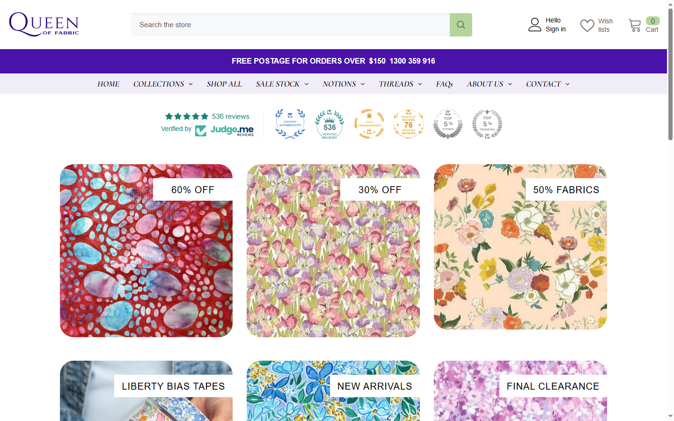Click the 536 reviews link
The height and width of the screenshot is (421, 674).
point(231,116)
